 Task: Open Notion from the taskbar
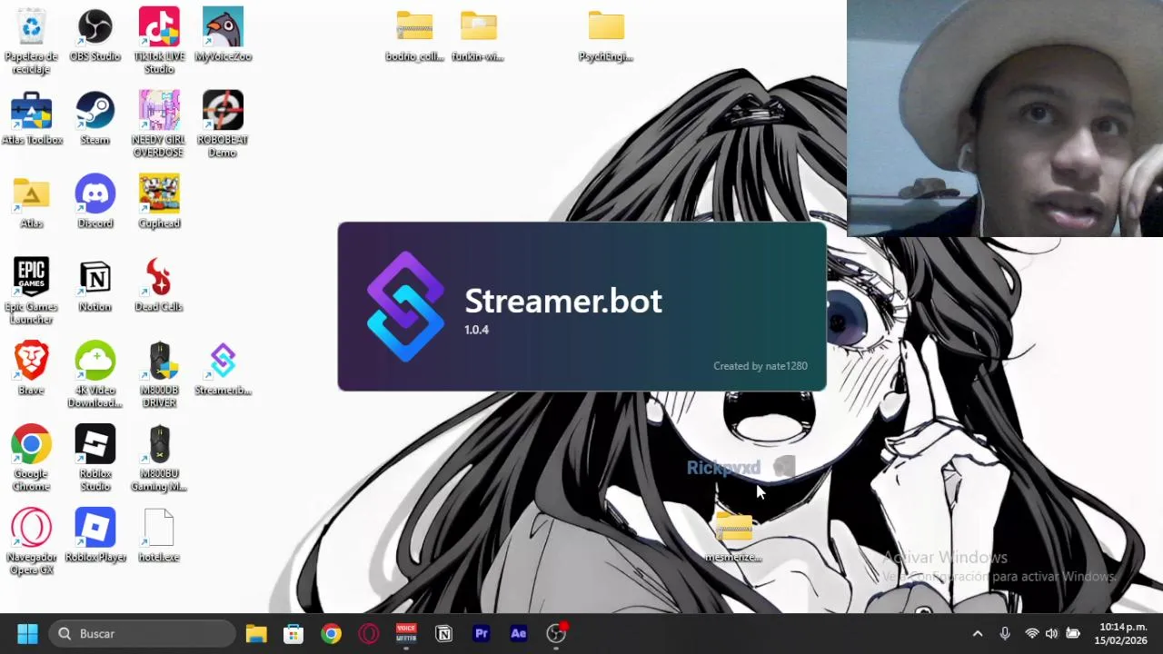pyautogui.click(x=443, y=633)
